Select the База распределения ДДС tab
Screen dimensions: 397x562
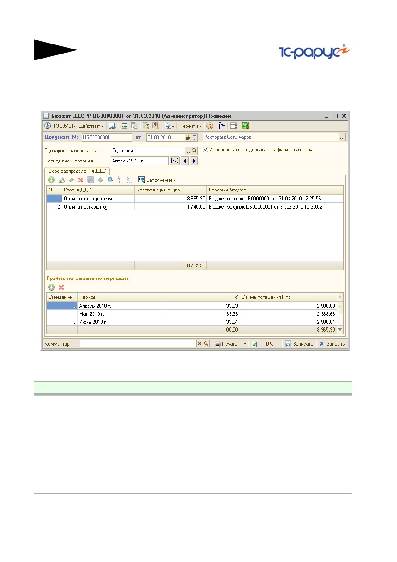pos(77,171)
